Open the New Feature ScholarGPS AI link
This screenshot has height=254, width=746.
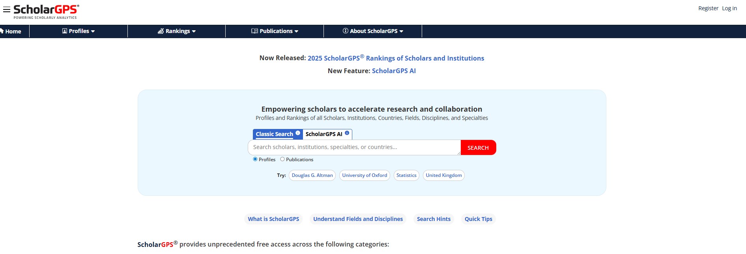[x=394, y=71]
